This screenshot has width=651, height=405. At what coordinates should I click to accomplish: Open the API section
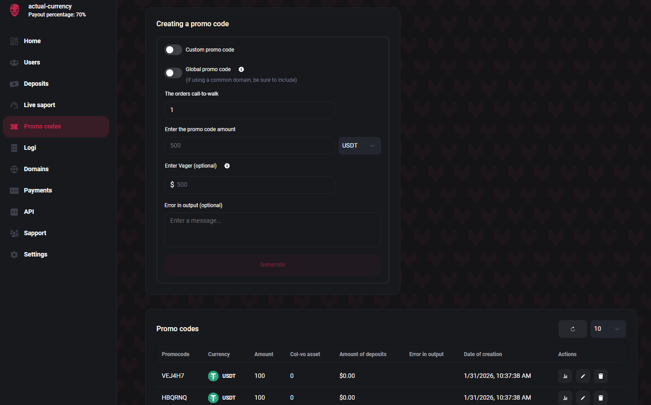click(56, 212)
